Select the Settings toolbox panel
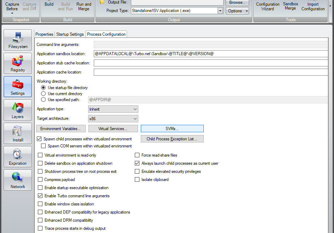This screenshot has height=233, width=334. (18, 87)
